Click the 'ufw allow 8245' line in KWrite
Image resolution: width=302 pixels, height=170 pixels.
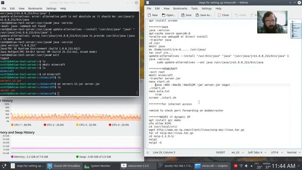point(160,123)
